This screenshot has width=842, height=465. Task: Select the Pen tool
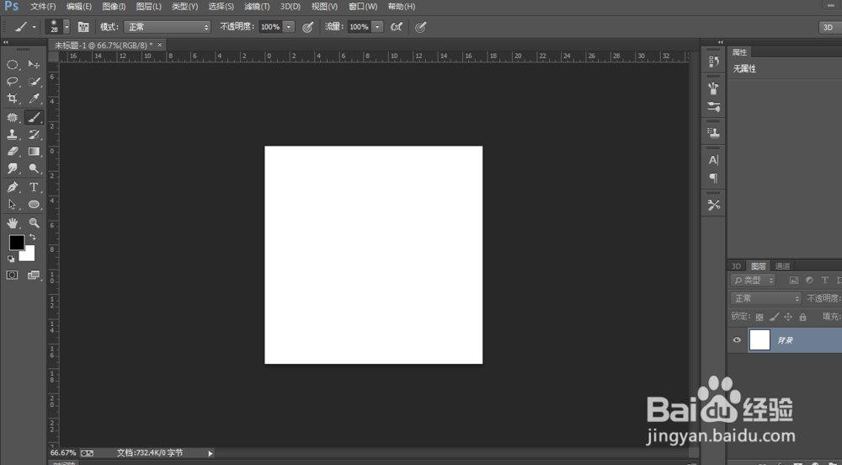(13, 187)
